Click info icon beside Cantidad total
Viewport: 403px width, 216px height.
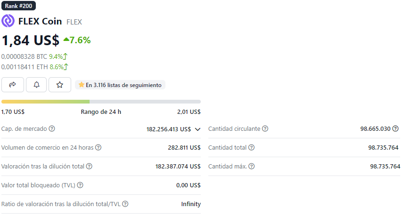point(252,147)
